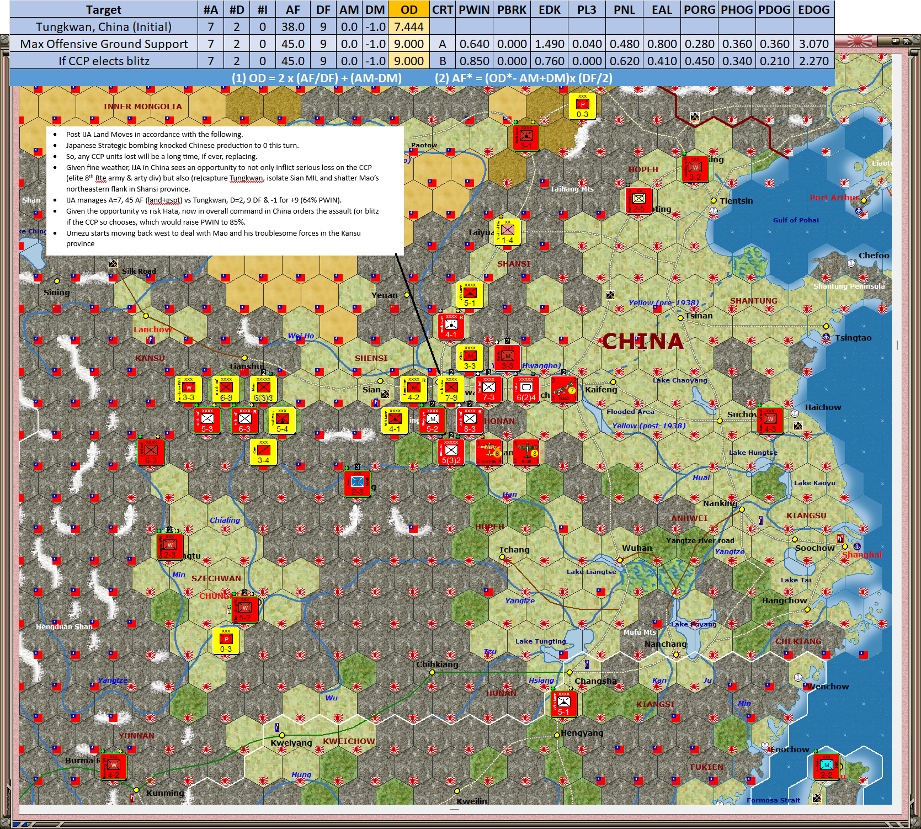The height and width of the screenshot is (829, 921).
Task: Select the yellow 4-2 militia unit beside Sian
Action: (413, 389)
